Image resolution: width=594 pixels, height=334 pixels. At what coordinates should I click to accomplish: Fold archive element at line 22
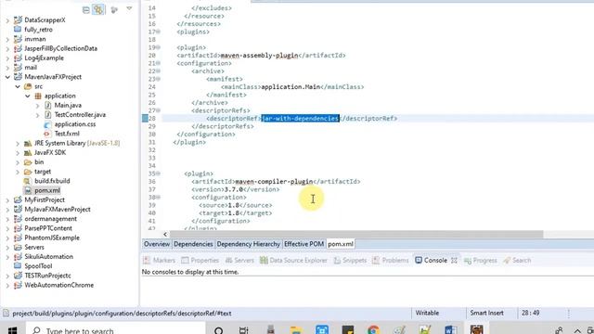(159, 71)
